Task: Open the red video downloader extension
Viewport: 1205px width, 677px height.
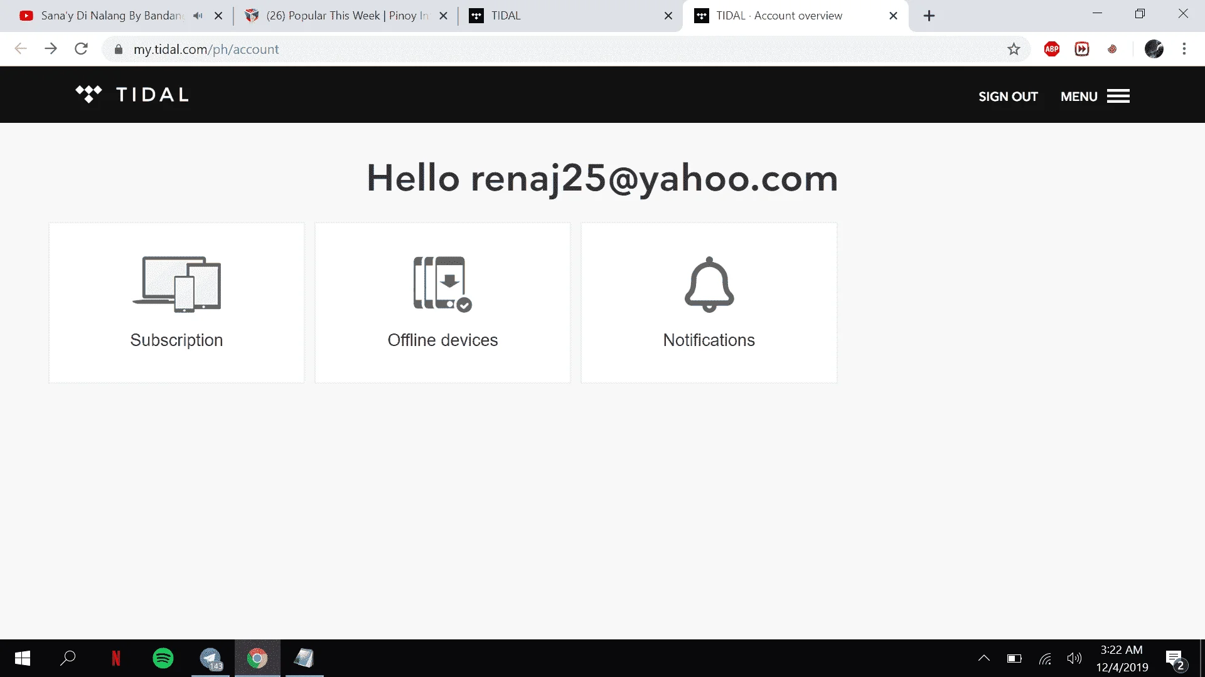Action: (x=1082, y=49)
